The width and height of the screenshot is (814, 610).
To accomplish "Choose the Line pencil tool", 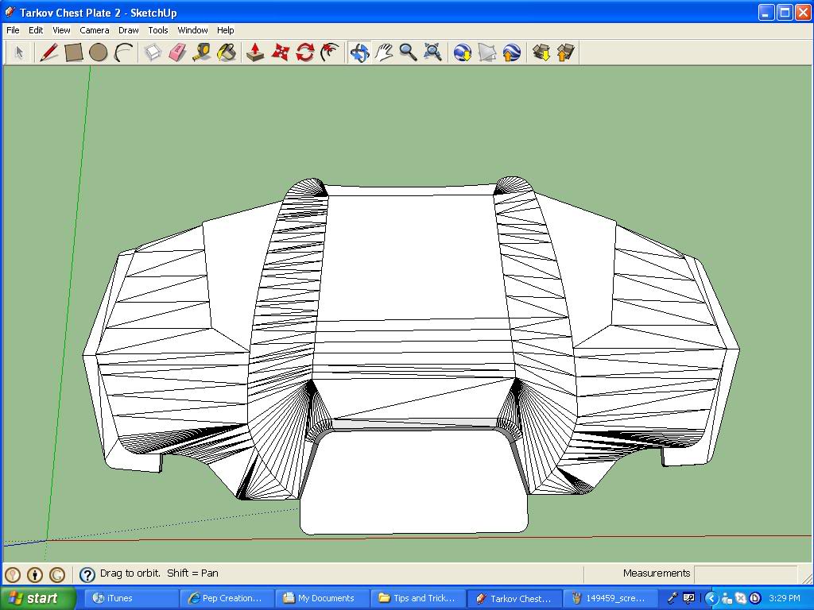I will click(48, 52).
